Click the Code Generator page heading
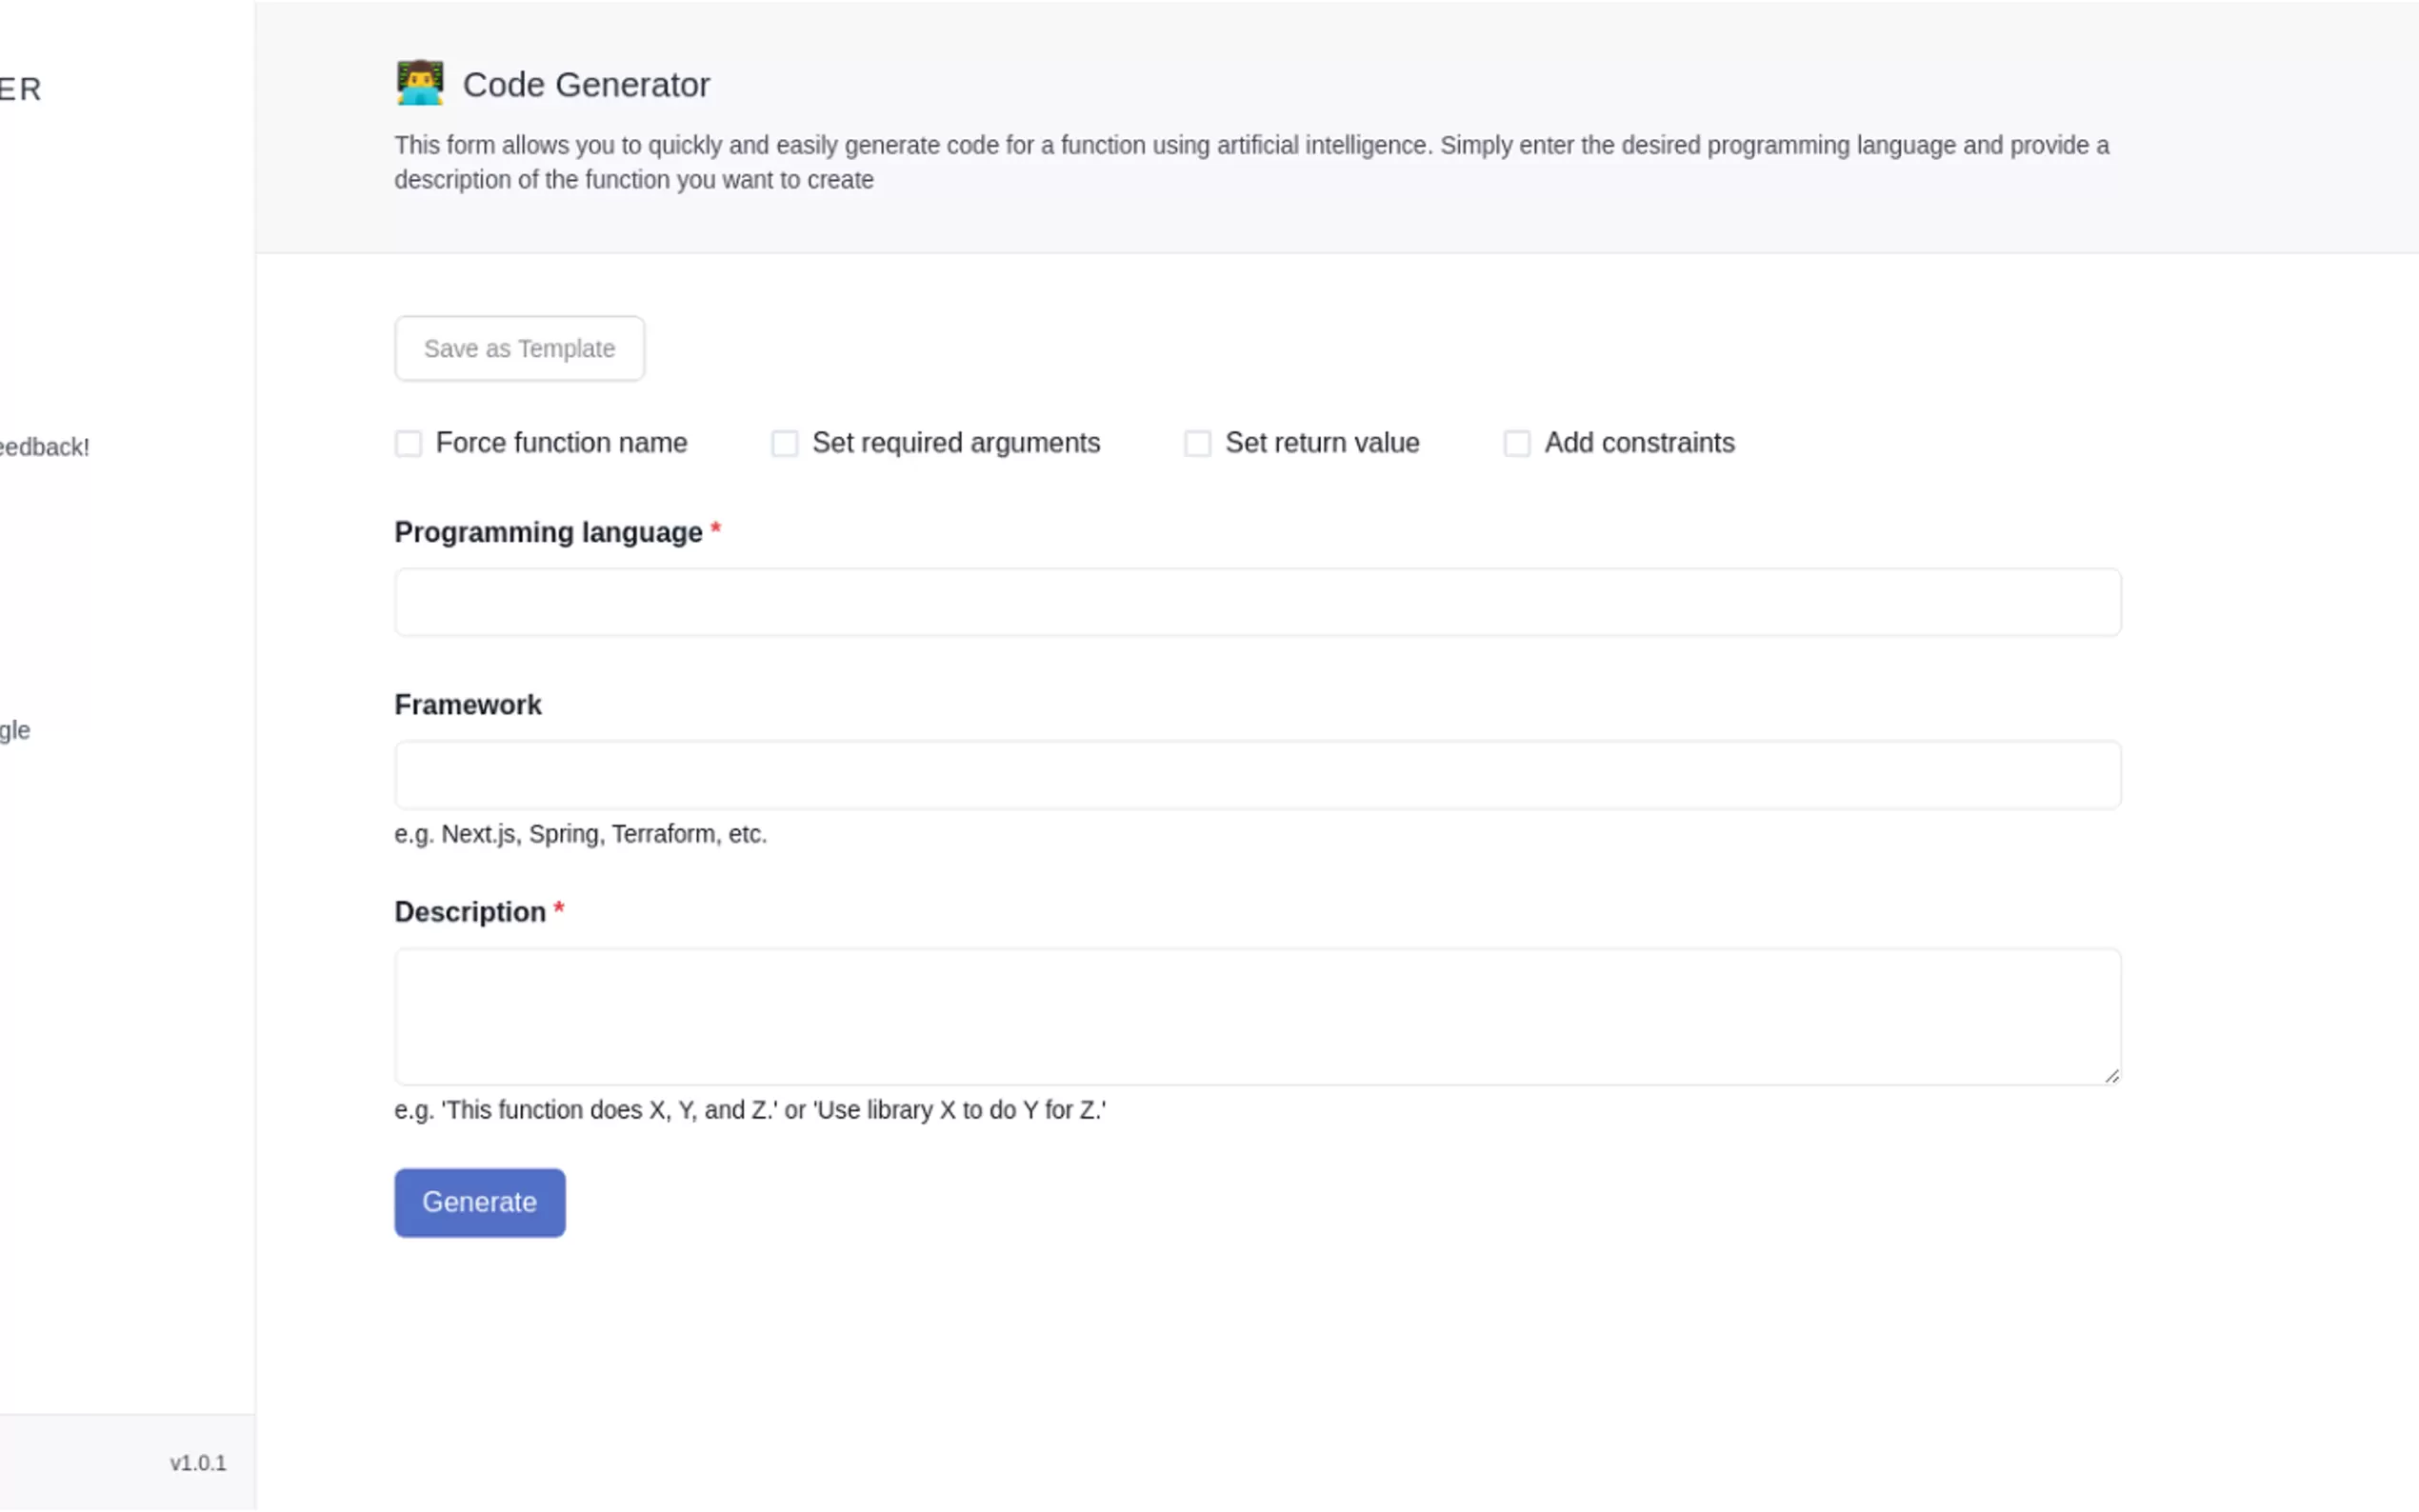This screenshot has width=2419, height=1512. pos(586,85)
